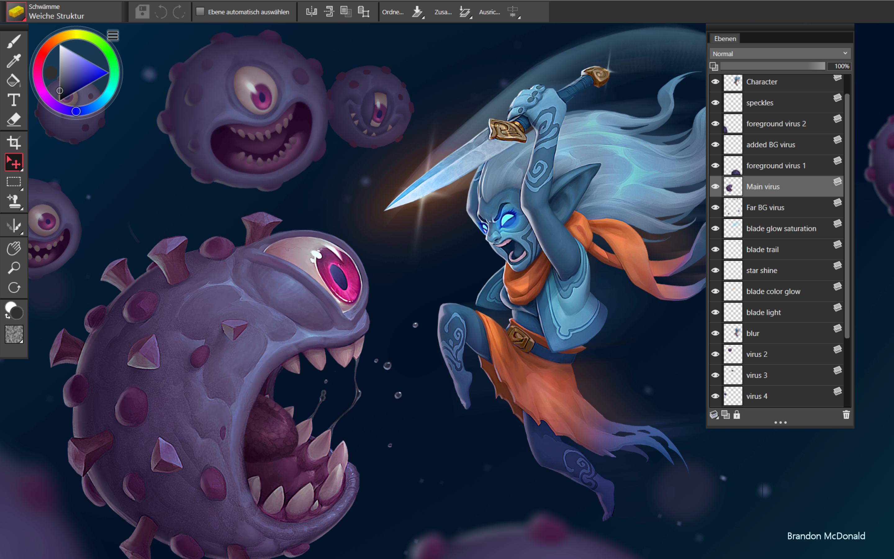Click the flip horizontal icon in property bar
This screenshot has height=559, width=894.
pyautogui.click(x=311, y=12)
